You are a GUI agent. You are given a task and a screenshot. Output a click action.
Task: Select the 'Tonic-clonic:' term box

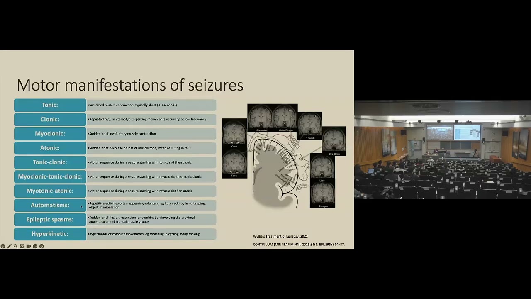pyautogui.click(x=50, y=162)
